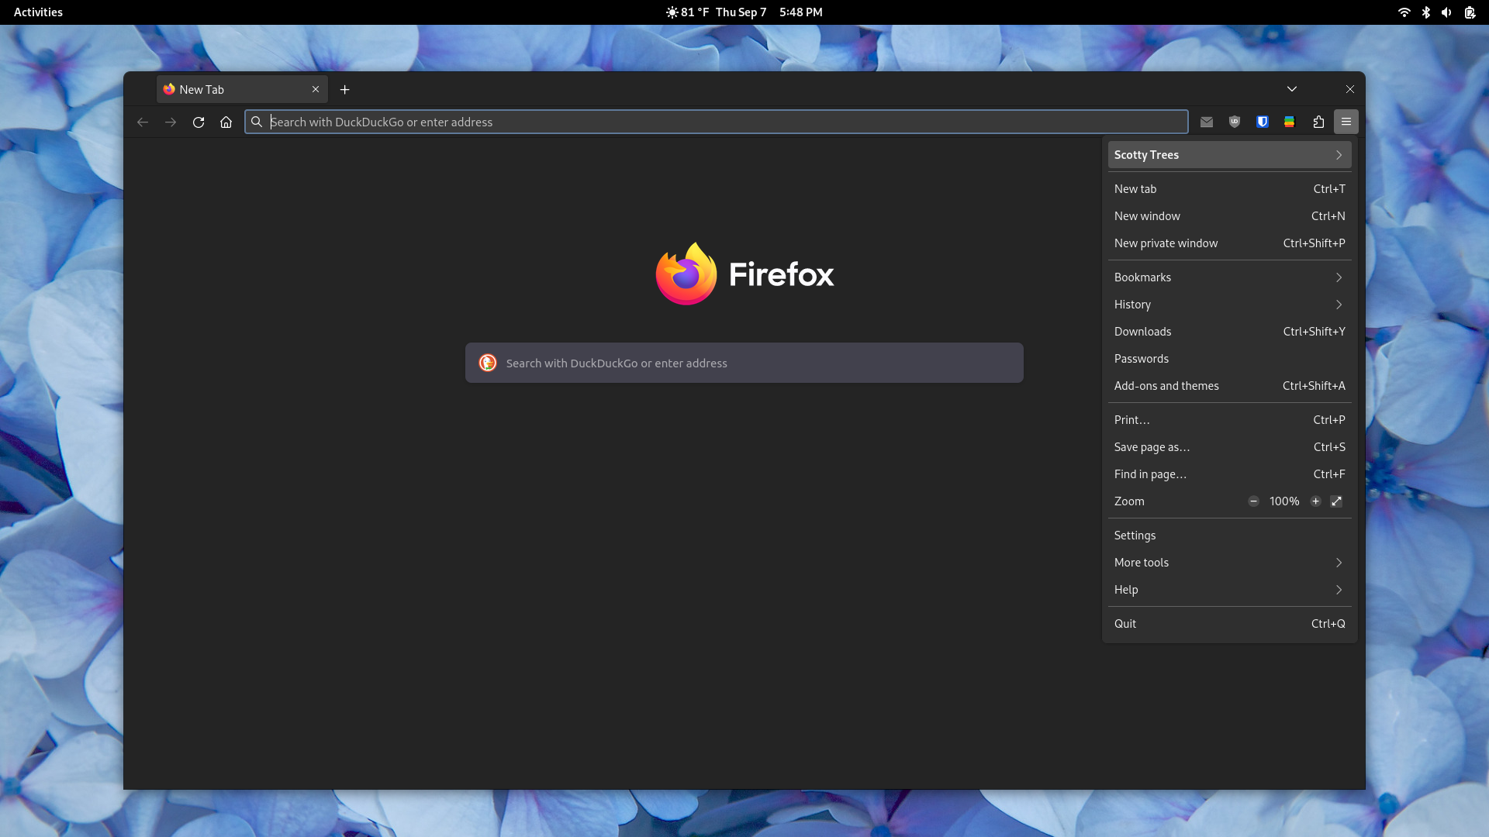Open Settings from the menu

tap(1229, 536)
